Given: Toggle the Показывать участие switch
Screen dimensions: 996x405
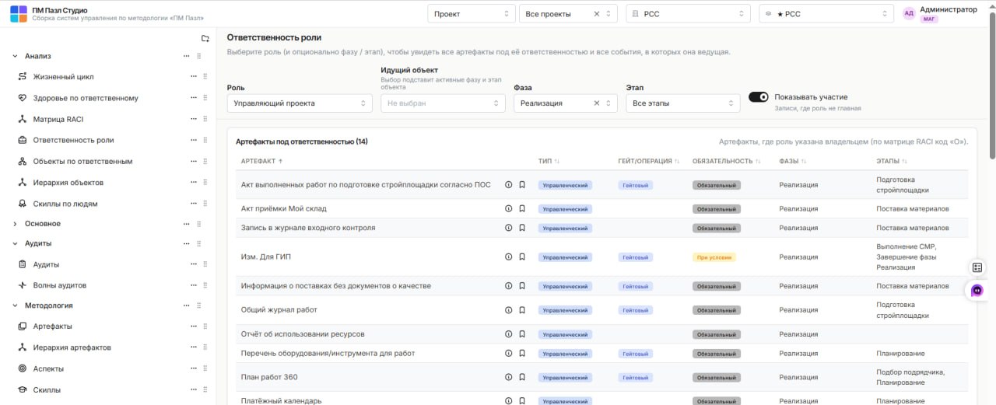Looking at the screenshot, I should coord(759,97).
